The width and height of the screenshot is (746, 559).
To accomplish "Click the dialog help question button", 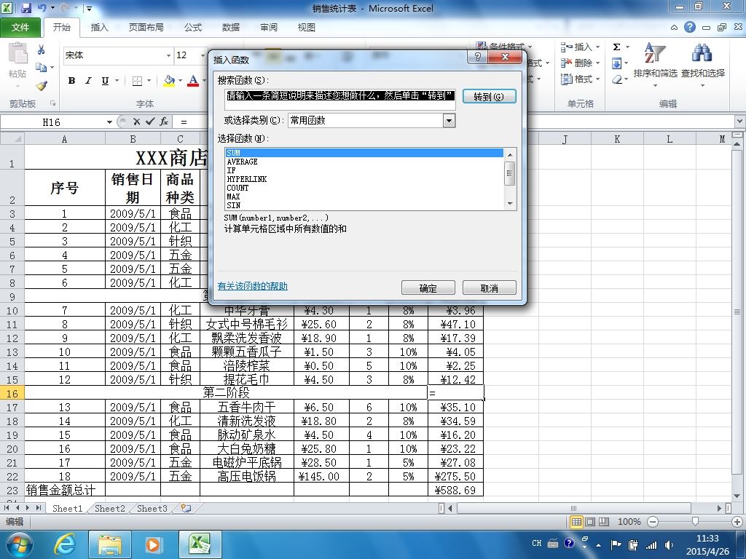I will click(478, 57).
